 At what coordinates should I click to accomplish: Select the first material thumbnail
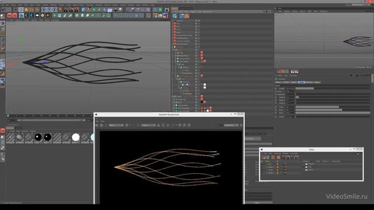point(11,138)
